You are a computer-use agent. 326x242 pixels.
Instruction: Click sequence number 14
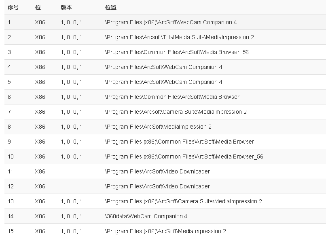click(11, 216)
